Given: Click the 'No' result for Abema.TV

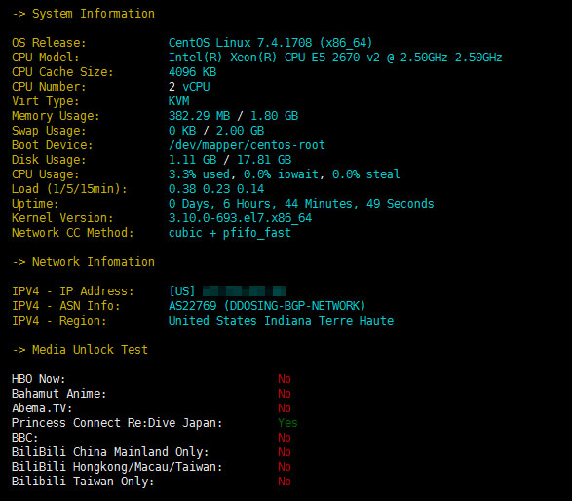Looking at the screenshot, I should (285, 408).
